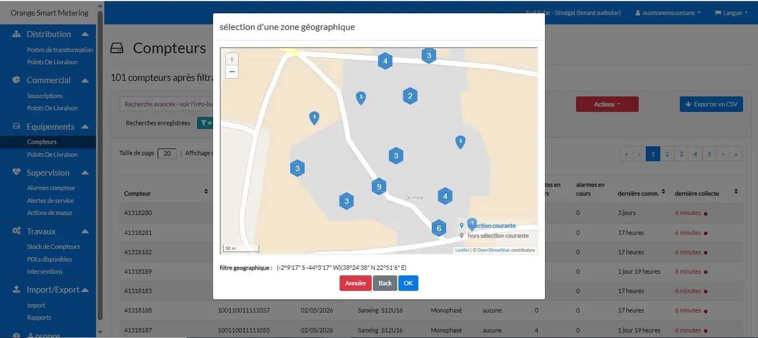This screenshot has height=338, width=758.
Task: Go to page 2 of results
Action: (x=667, y=155)
